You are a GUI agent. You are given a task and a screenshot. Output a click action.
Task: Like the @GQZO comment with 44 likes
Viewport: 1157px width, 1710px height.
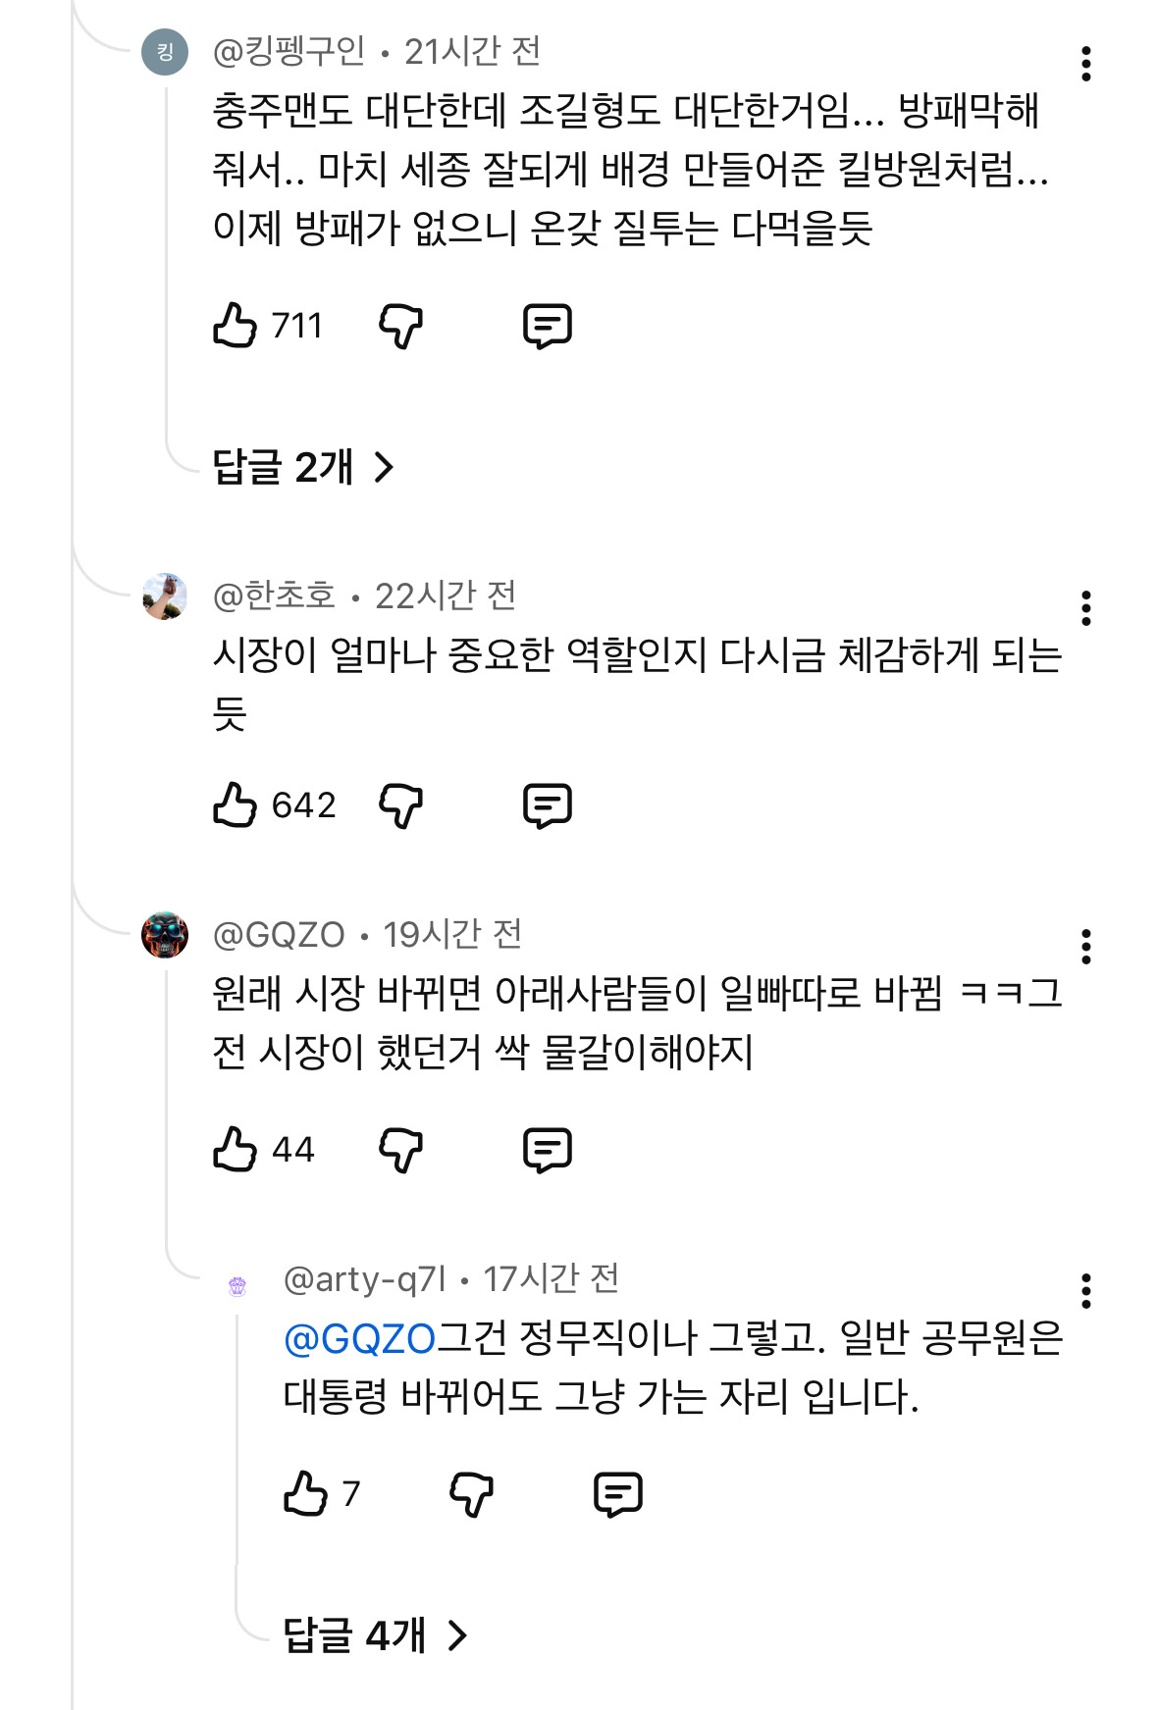pyautogui.click(x=235, y=1149)
